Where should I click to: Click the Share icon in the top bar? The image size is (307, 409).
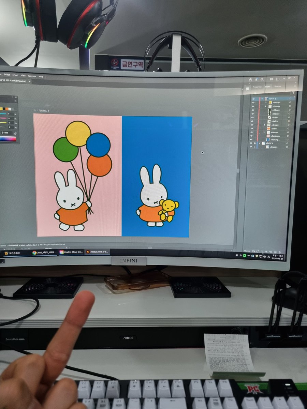250,79
